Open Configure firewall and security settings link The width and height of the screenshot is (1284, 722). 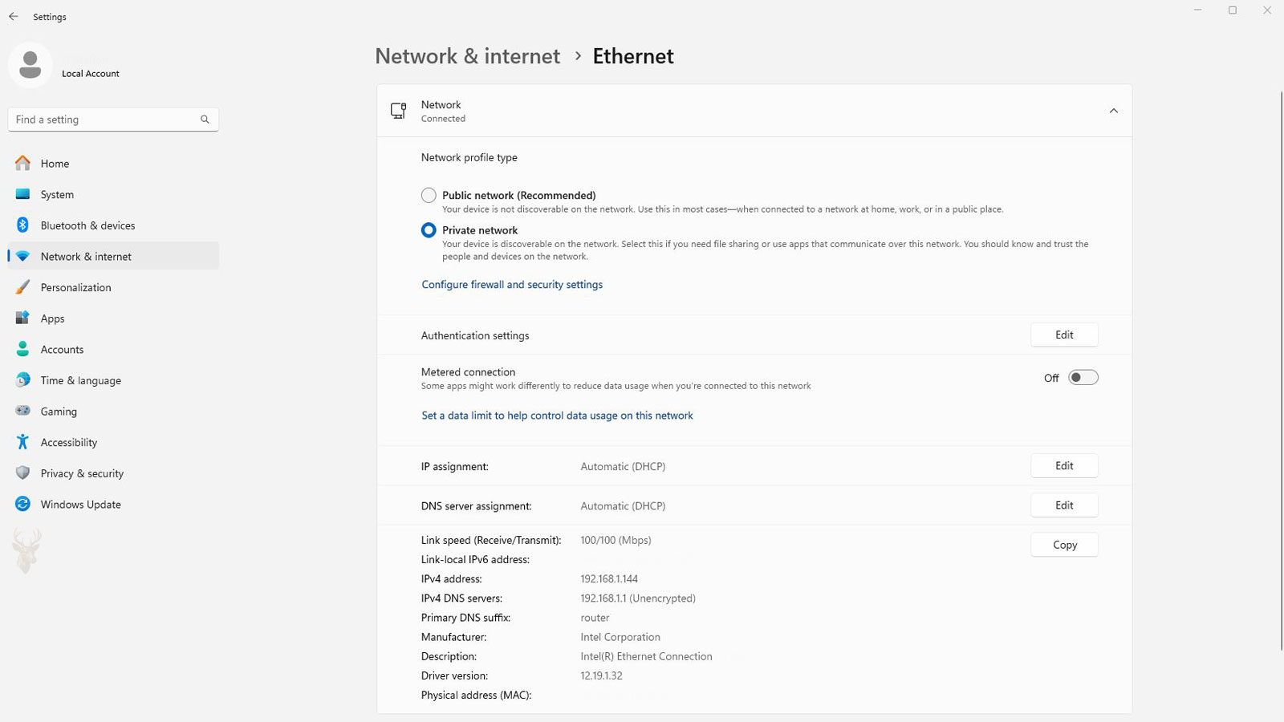(x=512, y=285)
